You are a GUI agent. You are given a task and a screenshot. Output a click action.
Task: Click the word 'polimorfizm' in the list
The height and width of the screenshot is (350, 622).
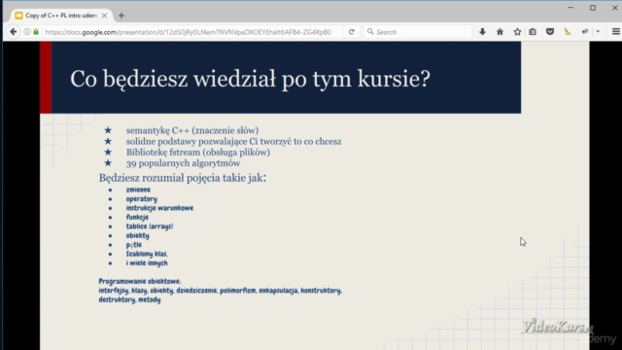[238, 291]
